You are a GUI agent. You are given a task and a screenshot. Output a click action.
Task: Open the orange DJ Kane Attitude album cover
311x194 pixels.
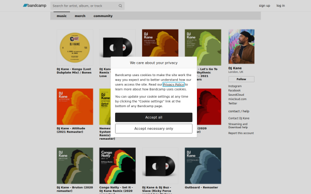pos(75,107)
